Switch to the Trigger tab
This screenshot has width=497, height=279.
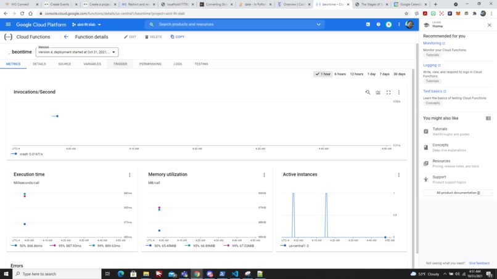point(120,64)
